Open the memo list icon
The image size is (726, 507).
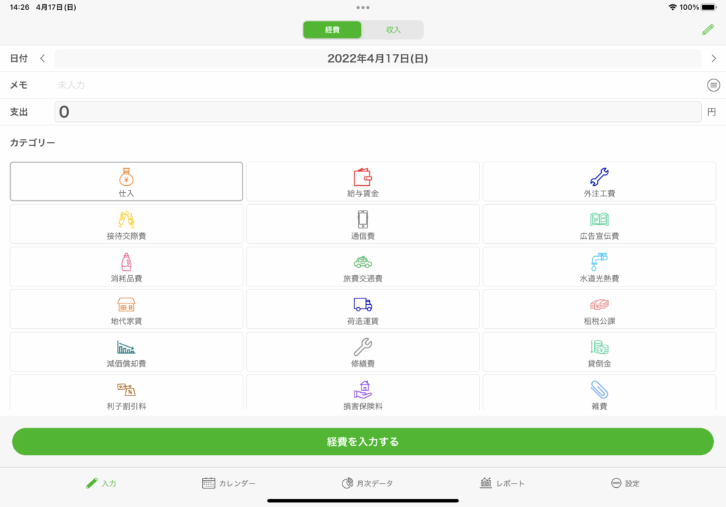[713, 85]
